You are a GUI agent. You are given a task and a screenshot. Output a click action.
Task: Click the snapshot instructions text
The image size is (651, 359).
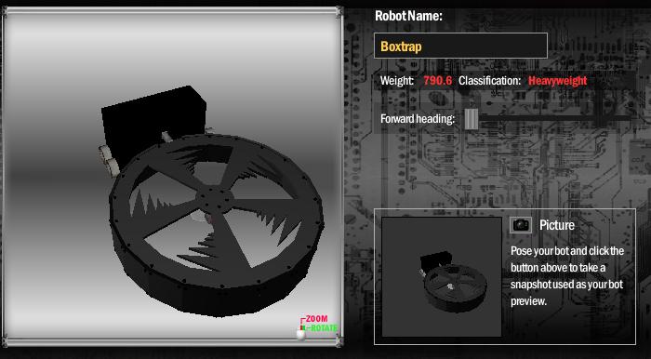coord(567,276)
